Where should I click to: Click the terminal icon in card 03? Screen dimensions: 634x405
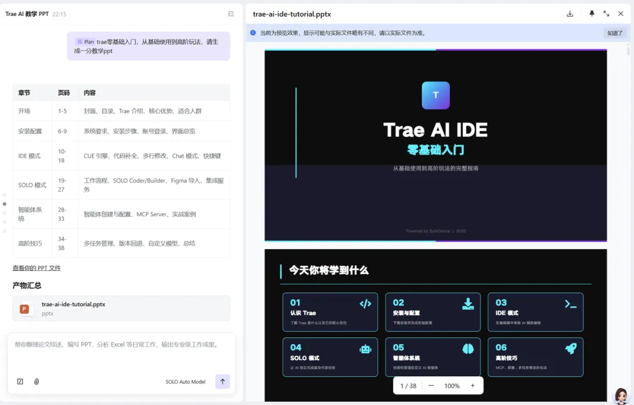pyautogui.click(x=571, y=304)
